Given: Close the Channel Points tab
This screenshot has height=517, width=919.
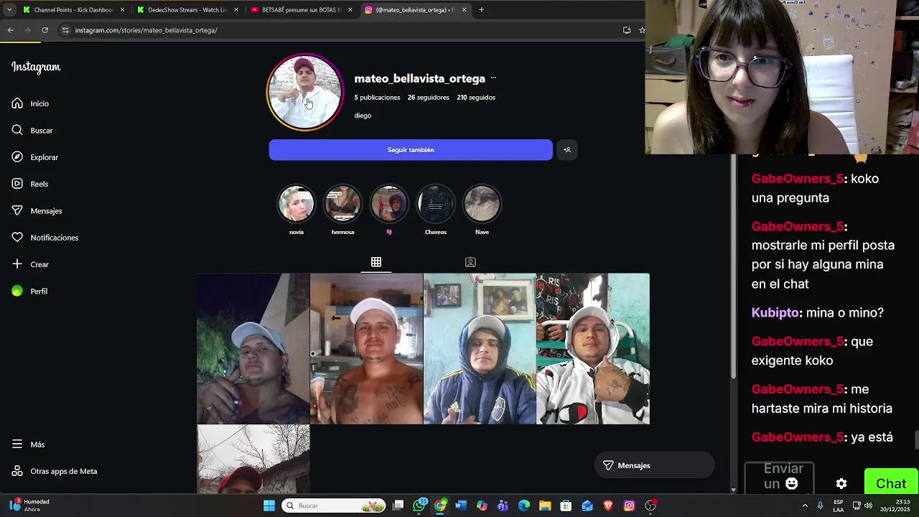Looking at the screenshot, I should coord(122,10).
